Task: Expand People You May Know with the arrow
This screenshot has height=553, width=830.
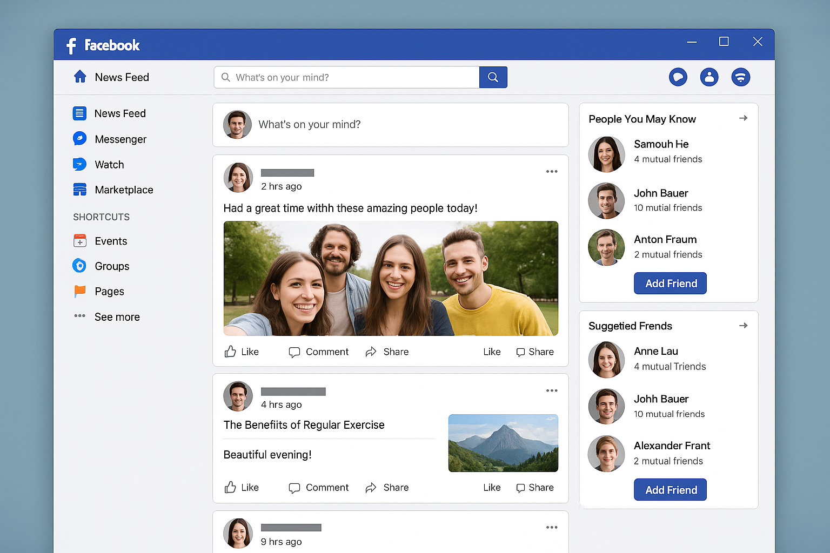Action: point(744,118)
